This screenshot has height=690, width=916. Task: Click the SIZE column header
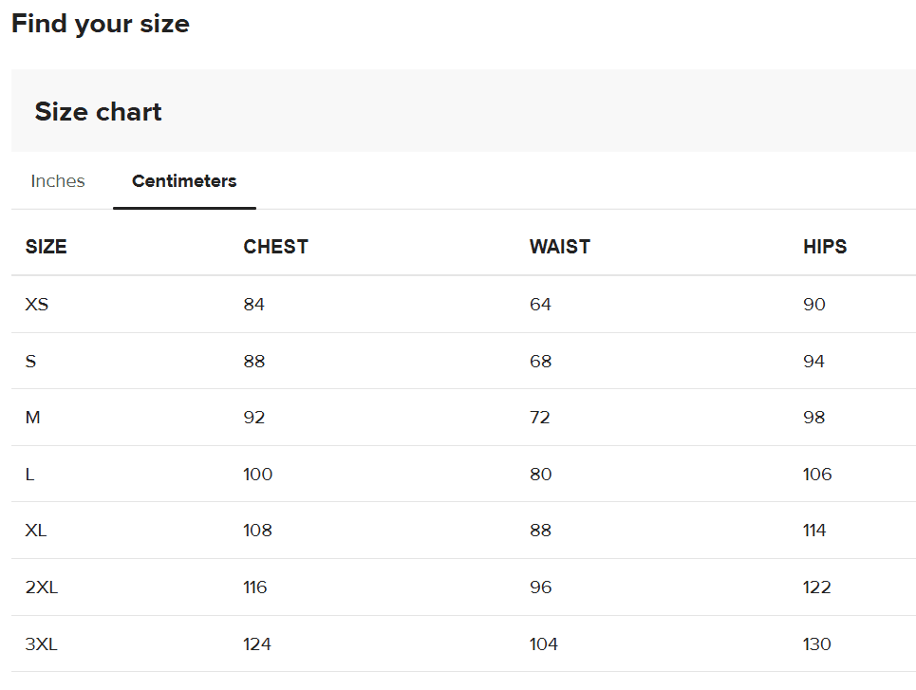(47, 247)
